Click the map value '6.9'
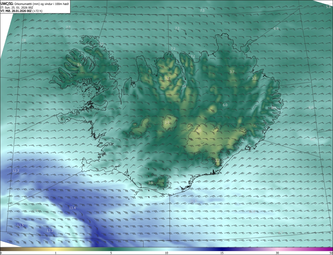The image size is (333, 255). click(x=276, y=28)
